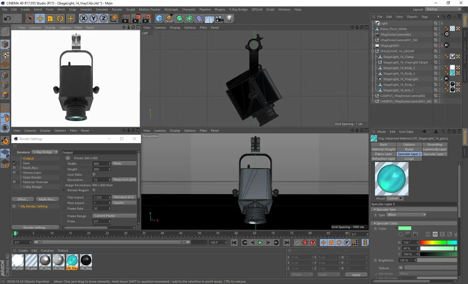
Task: Switch to Refraction Layer tab
Action: pyautogui.click(x=384, y=159)
